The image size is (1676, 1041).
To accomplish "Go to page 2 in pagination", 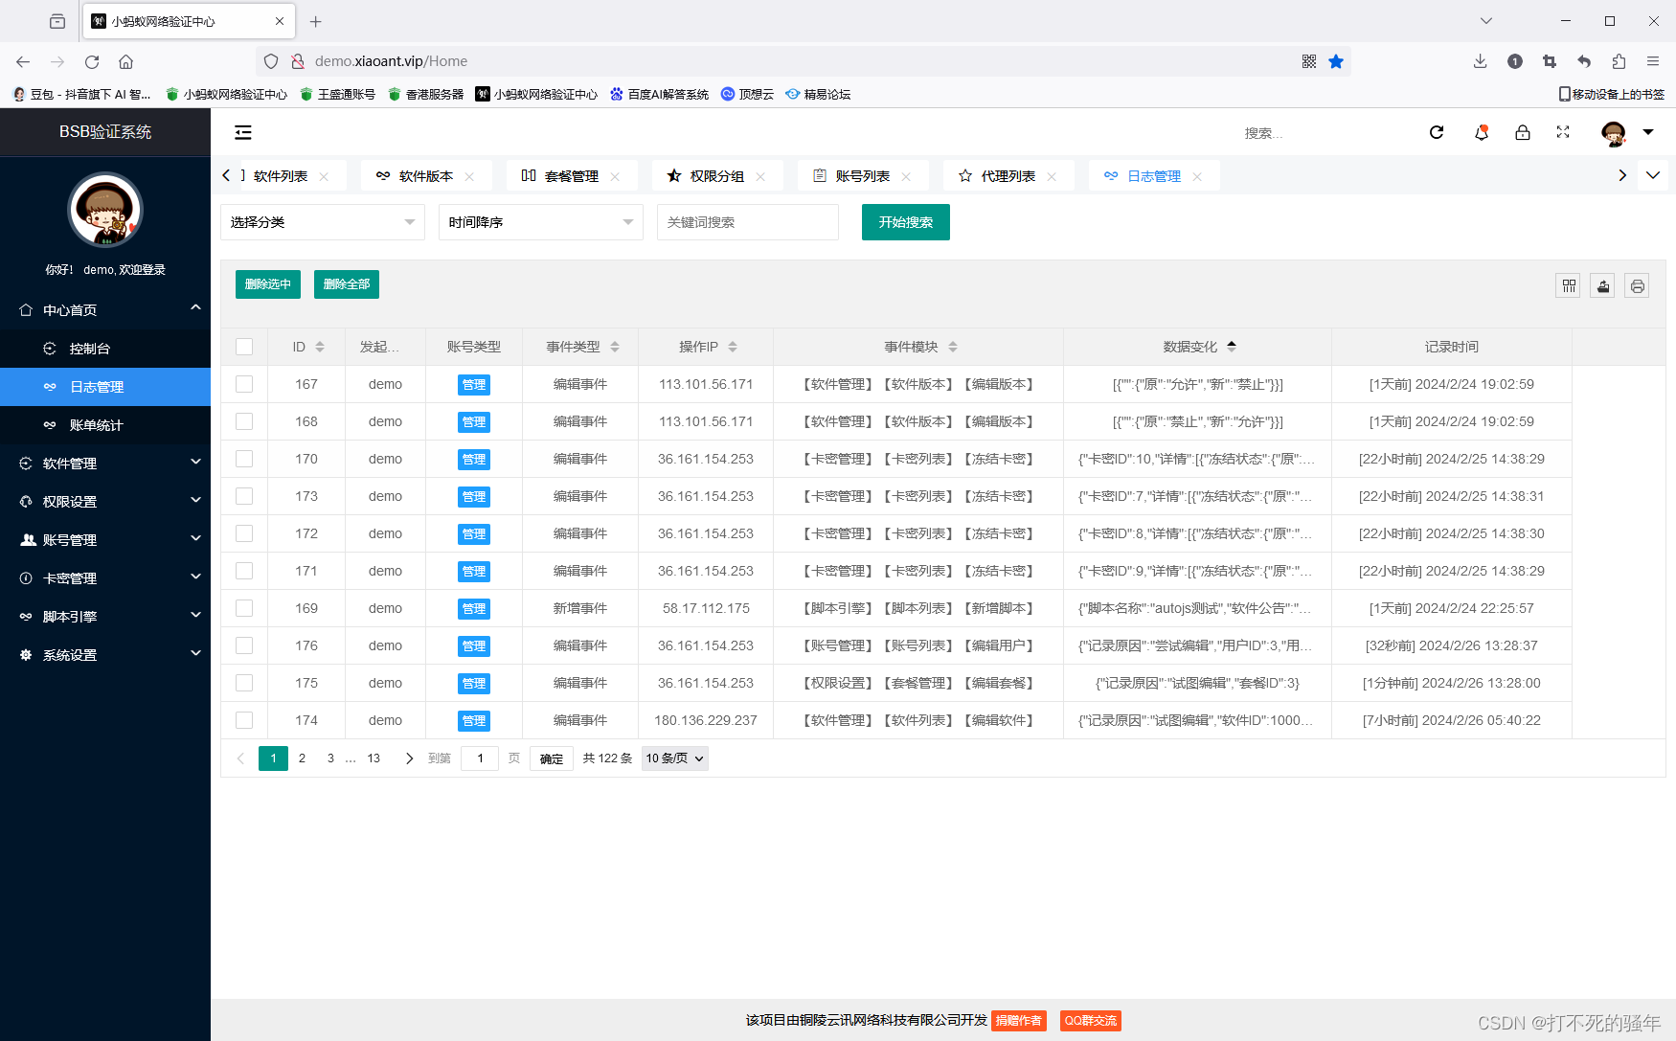I will 302,758.
